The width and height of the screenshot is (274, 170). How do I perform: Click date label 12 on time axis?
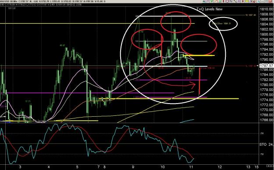pyautogui.click(x=220, y=167)
